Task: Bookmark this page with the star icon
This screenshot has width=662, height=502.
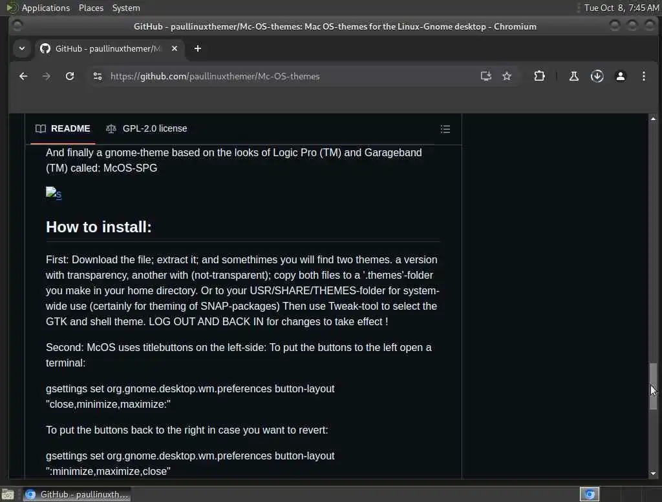Action: [507, 76]
